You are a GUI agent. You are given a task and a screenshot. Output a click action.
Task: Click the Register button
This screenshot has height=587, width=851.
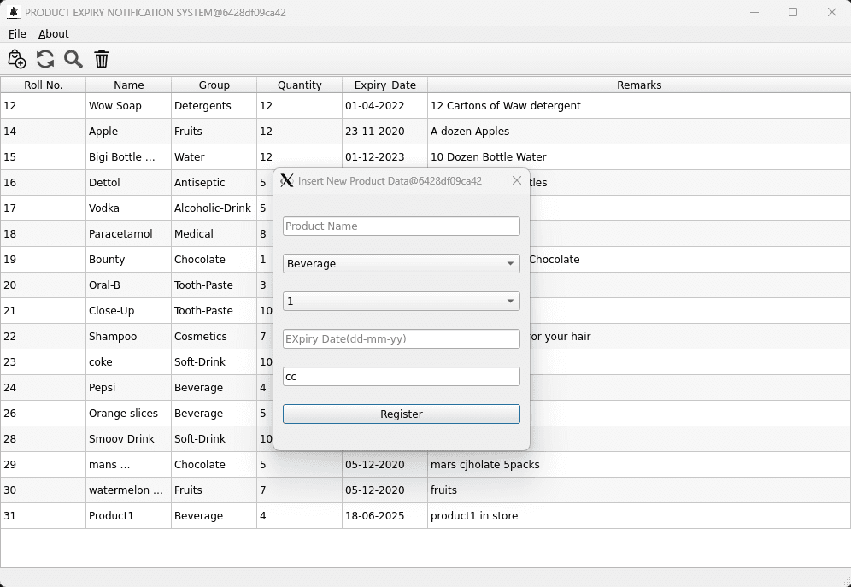pos(401,414)
